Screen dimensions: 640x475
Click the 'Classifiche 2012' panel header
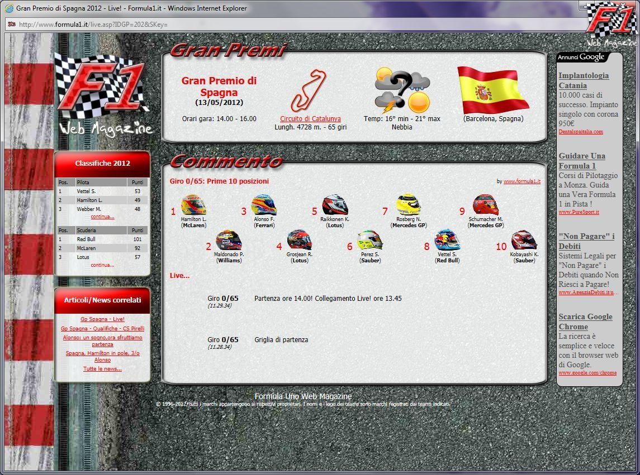(102, 164)
